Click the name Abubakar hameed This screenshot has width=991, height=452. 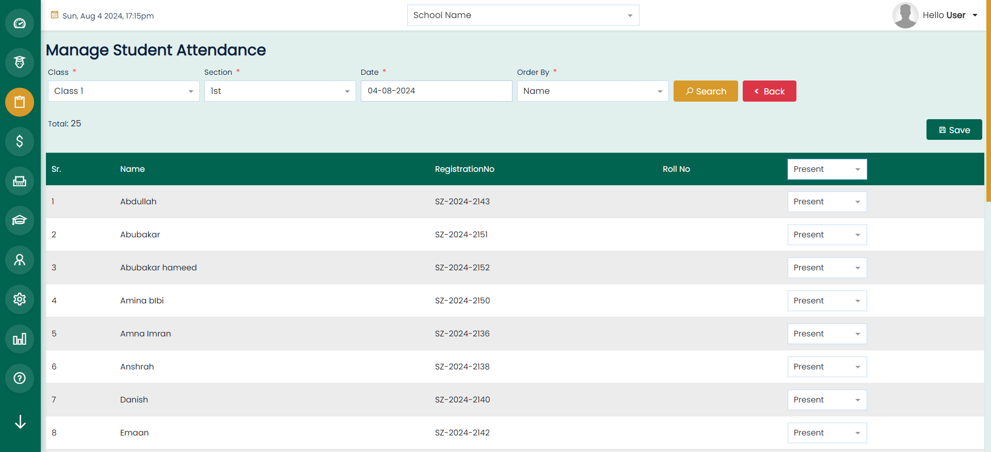coord(158,268)
